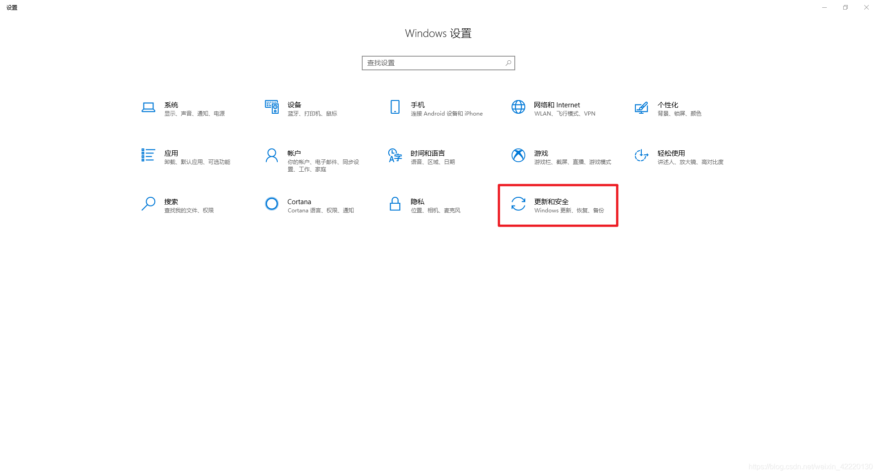The image size is (877, 475).
Task: Click text 讲述人、放大镜、高对比度
Action: tap(691, 162)
